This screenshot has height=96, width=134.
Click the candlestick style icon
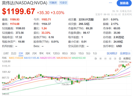coord(120,59)
